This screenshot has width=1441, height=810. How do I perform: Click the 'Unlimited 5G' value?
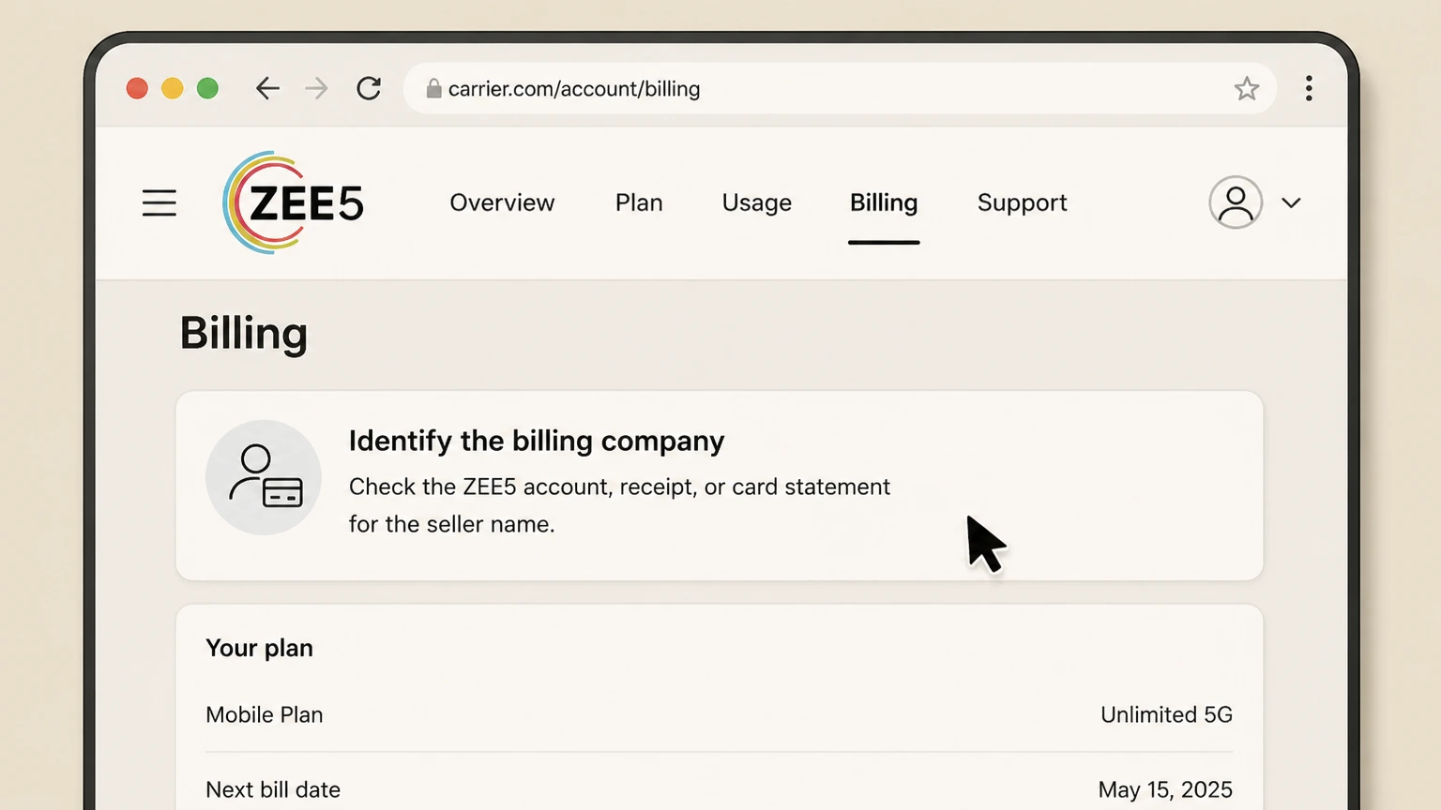(1166, 714)
